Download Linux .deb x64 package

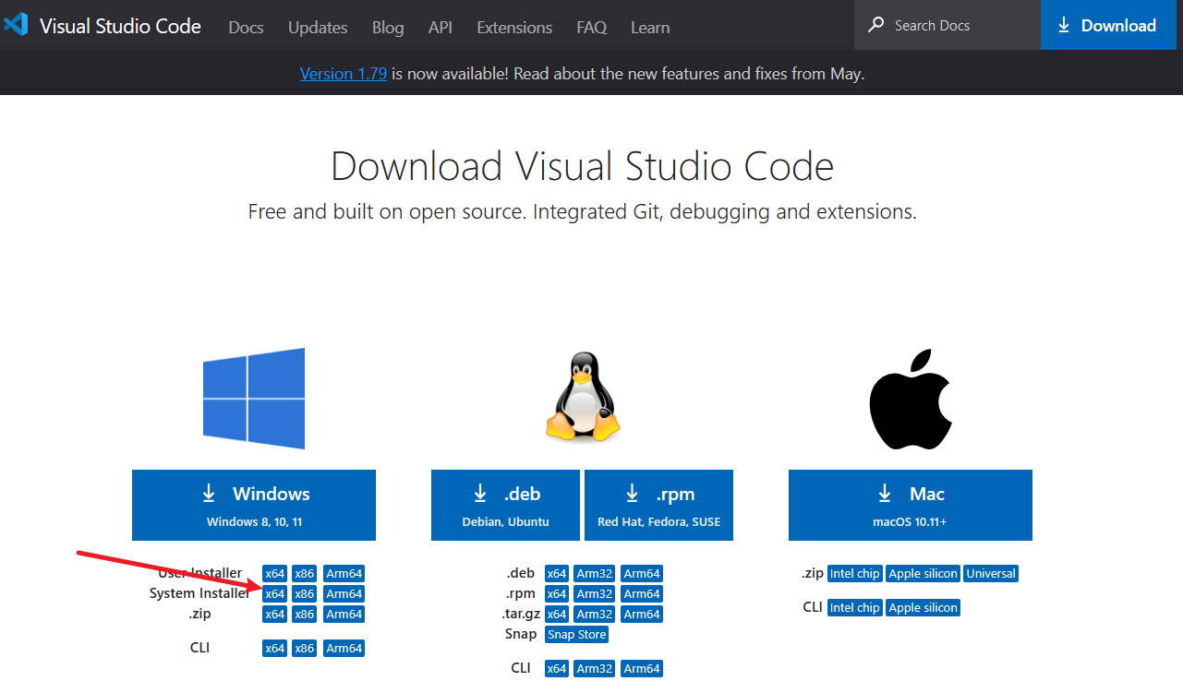pos(557,573)
